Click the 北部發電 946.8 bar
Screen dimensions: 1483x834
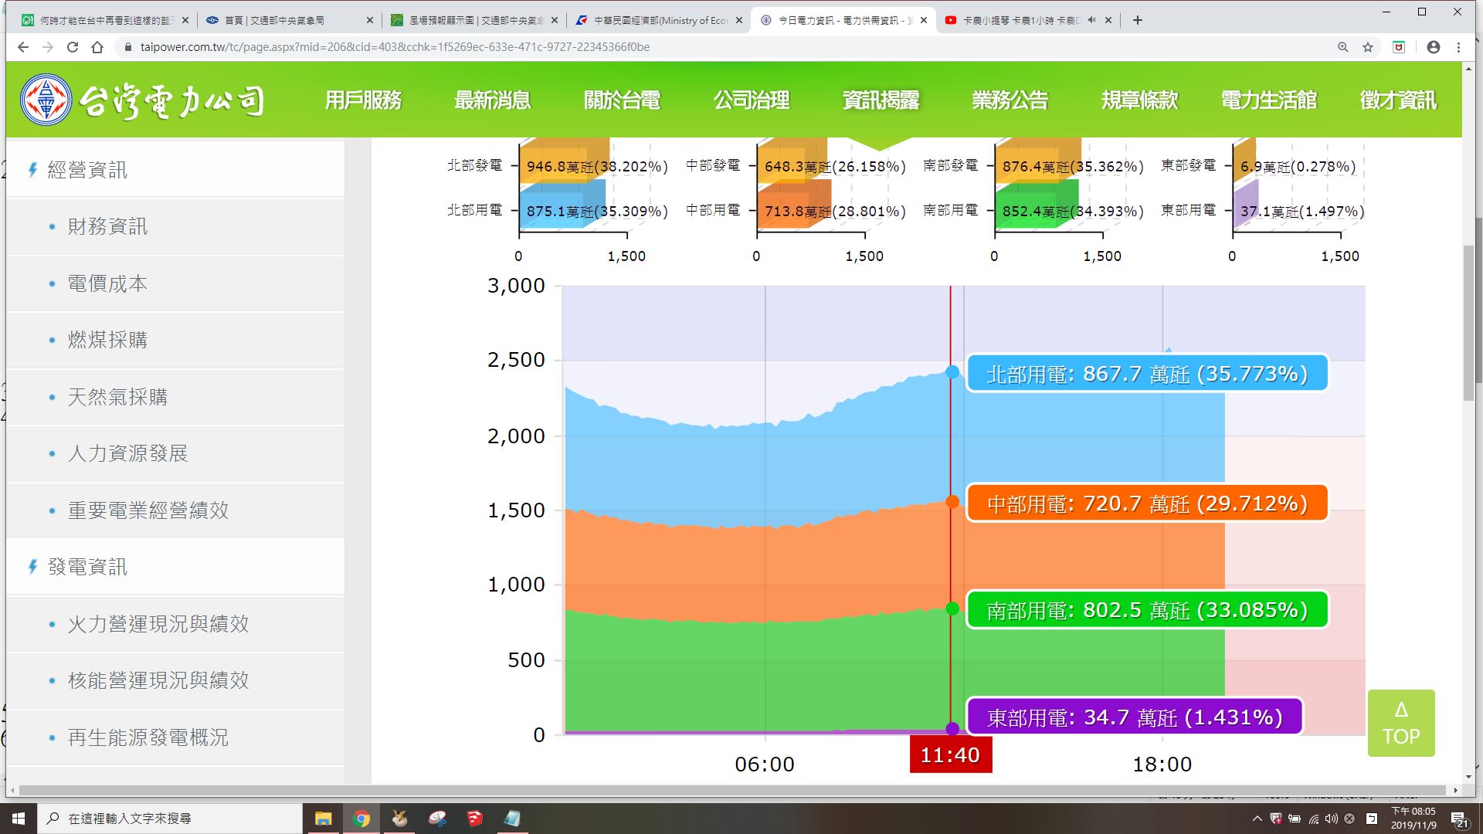pos(564,161)
